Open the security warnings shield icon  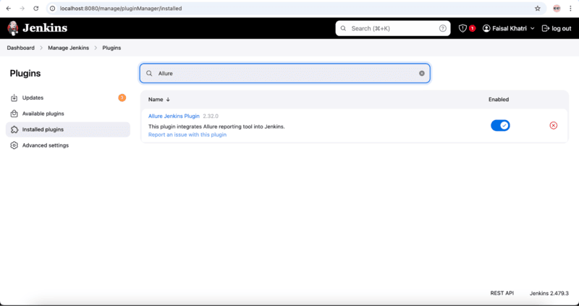(x=462, y=28)
